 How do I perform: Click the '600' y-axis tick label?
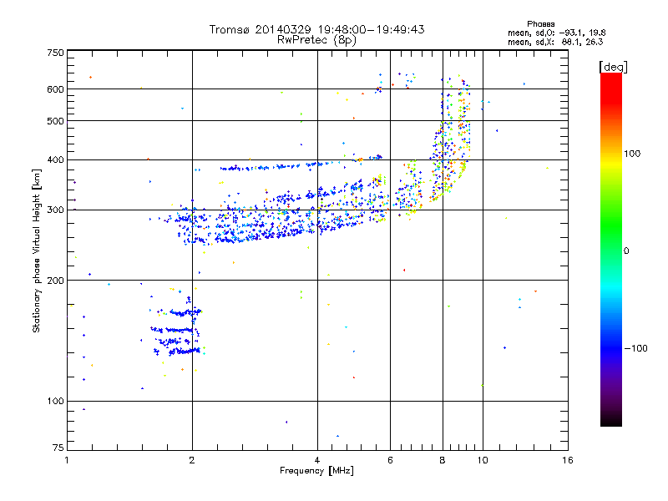coord(56,89)
